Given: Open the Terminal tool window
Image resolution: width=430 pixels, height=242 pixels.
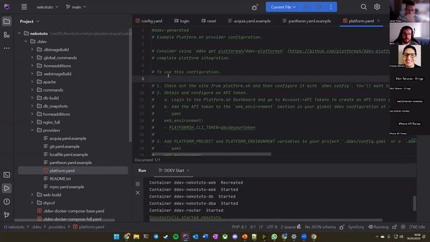Looking at the screenshot, I should (7, 175).
